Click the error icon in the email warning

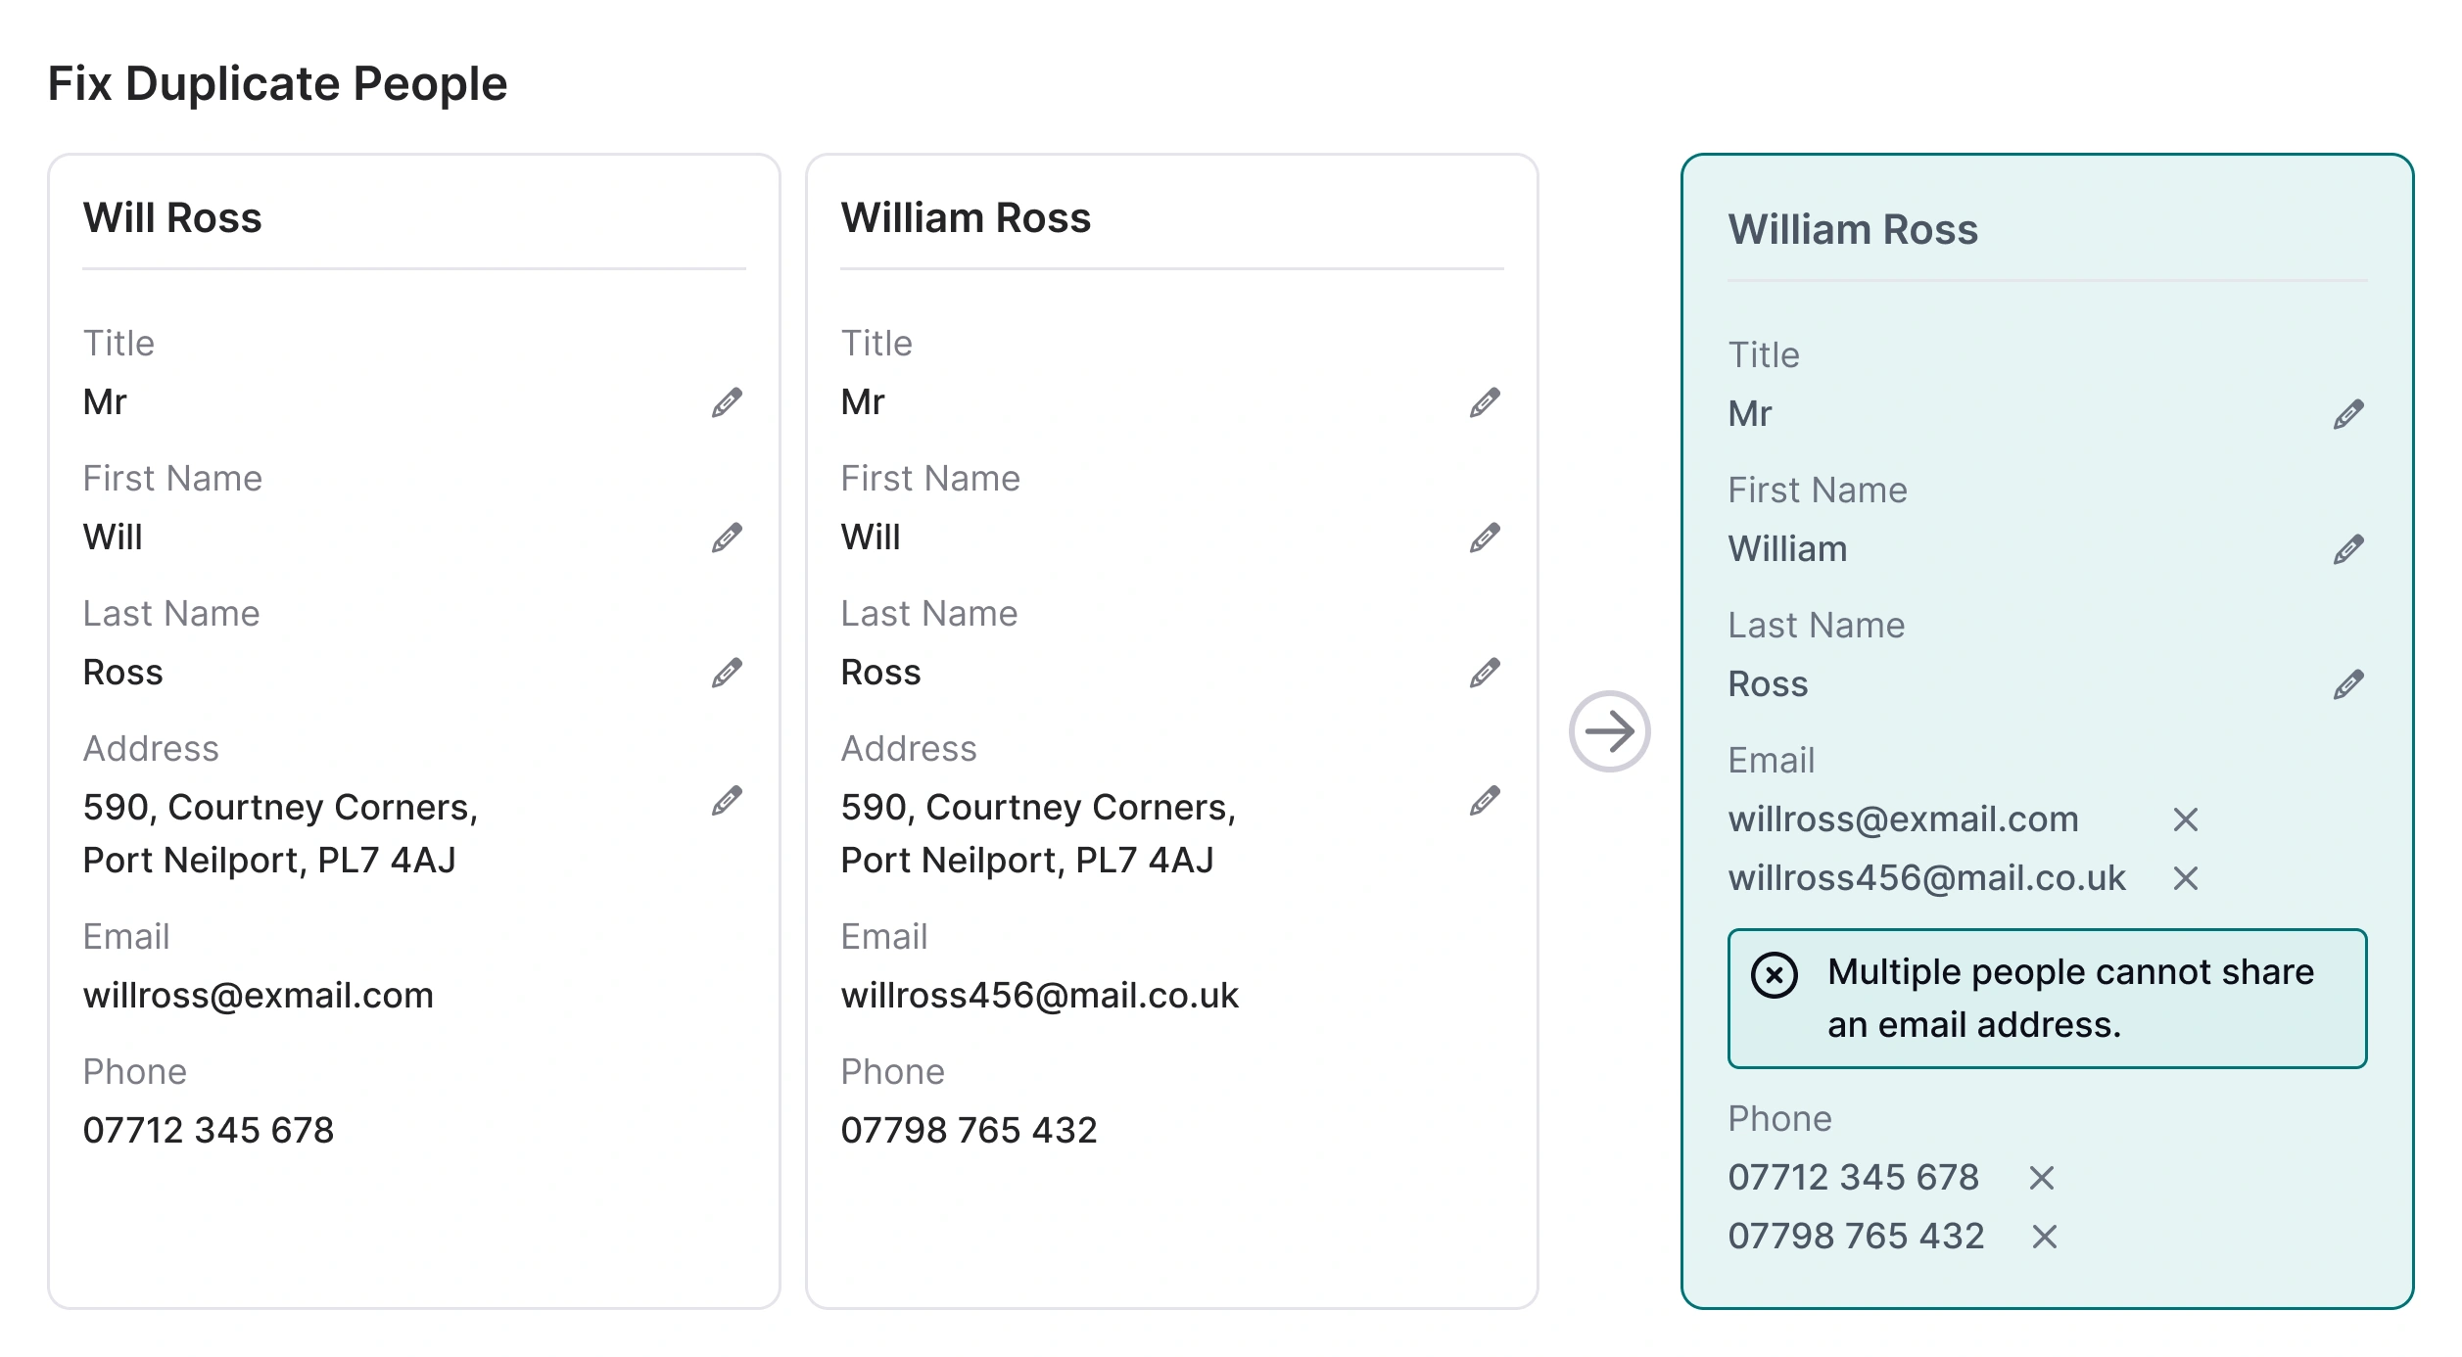click(x=1775, y=975)
